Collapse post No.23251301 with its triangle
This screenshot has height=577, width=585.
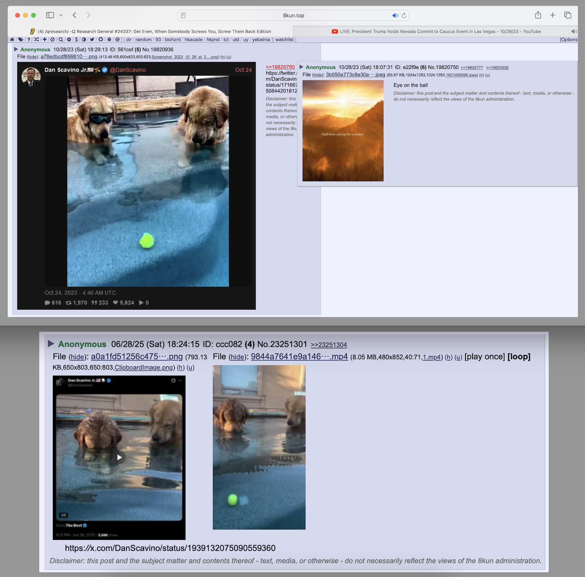pyautogui.click(x=51, y=343)
